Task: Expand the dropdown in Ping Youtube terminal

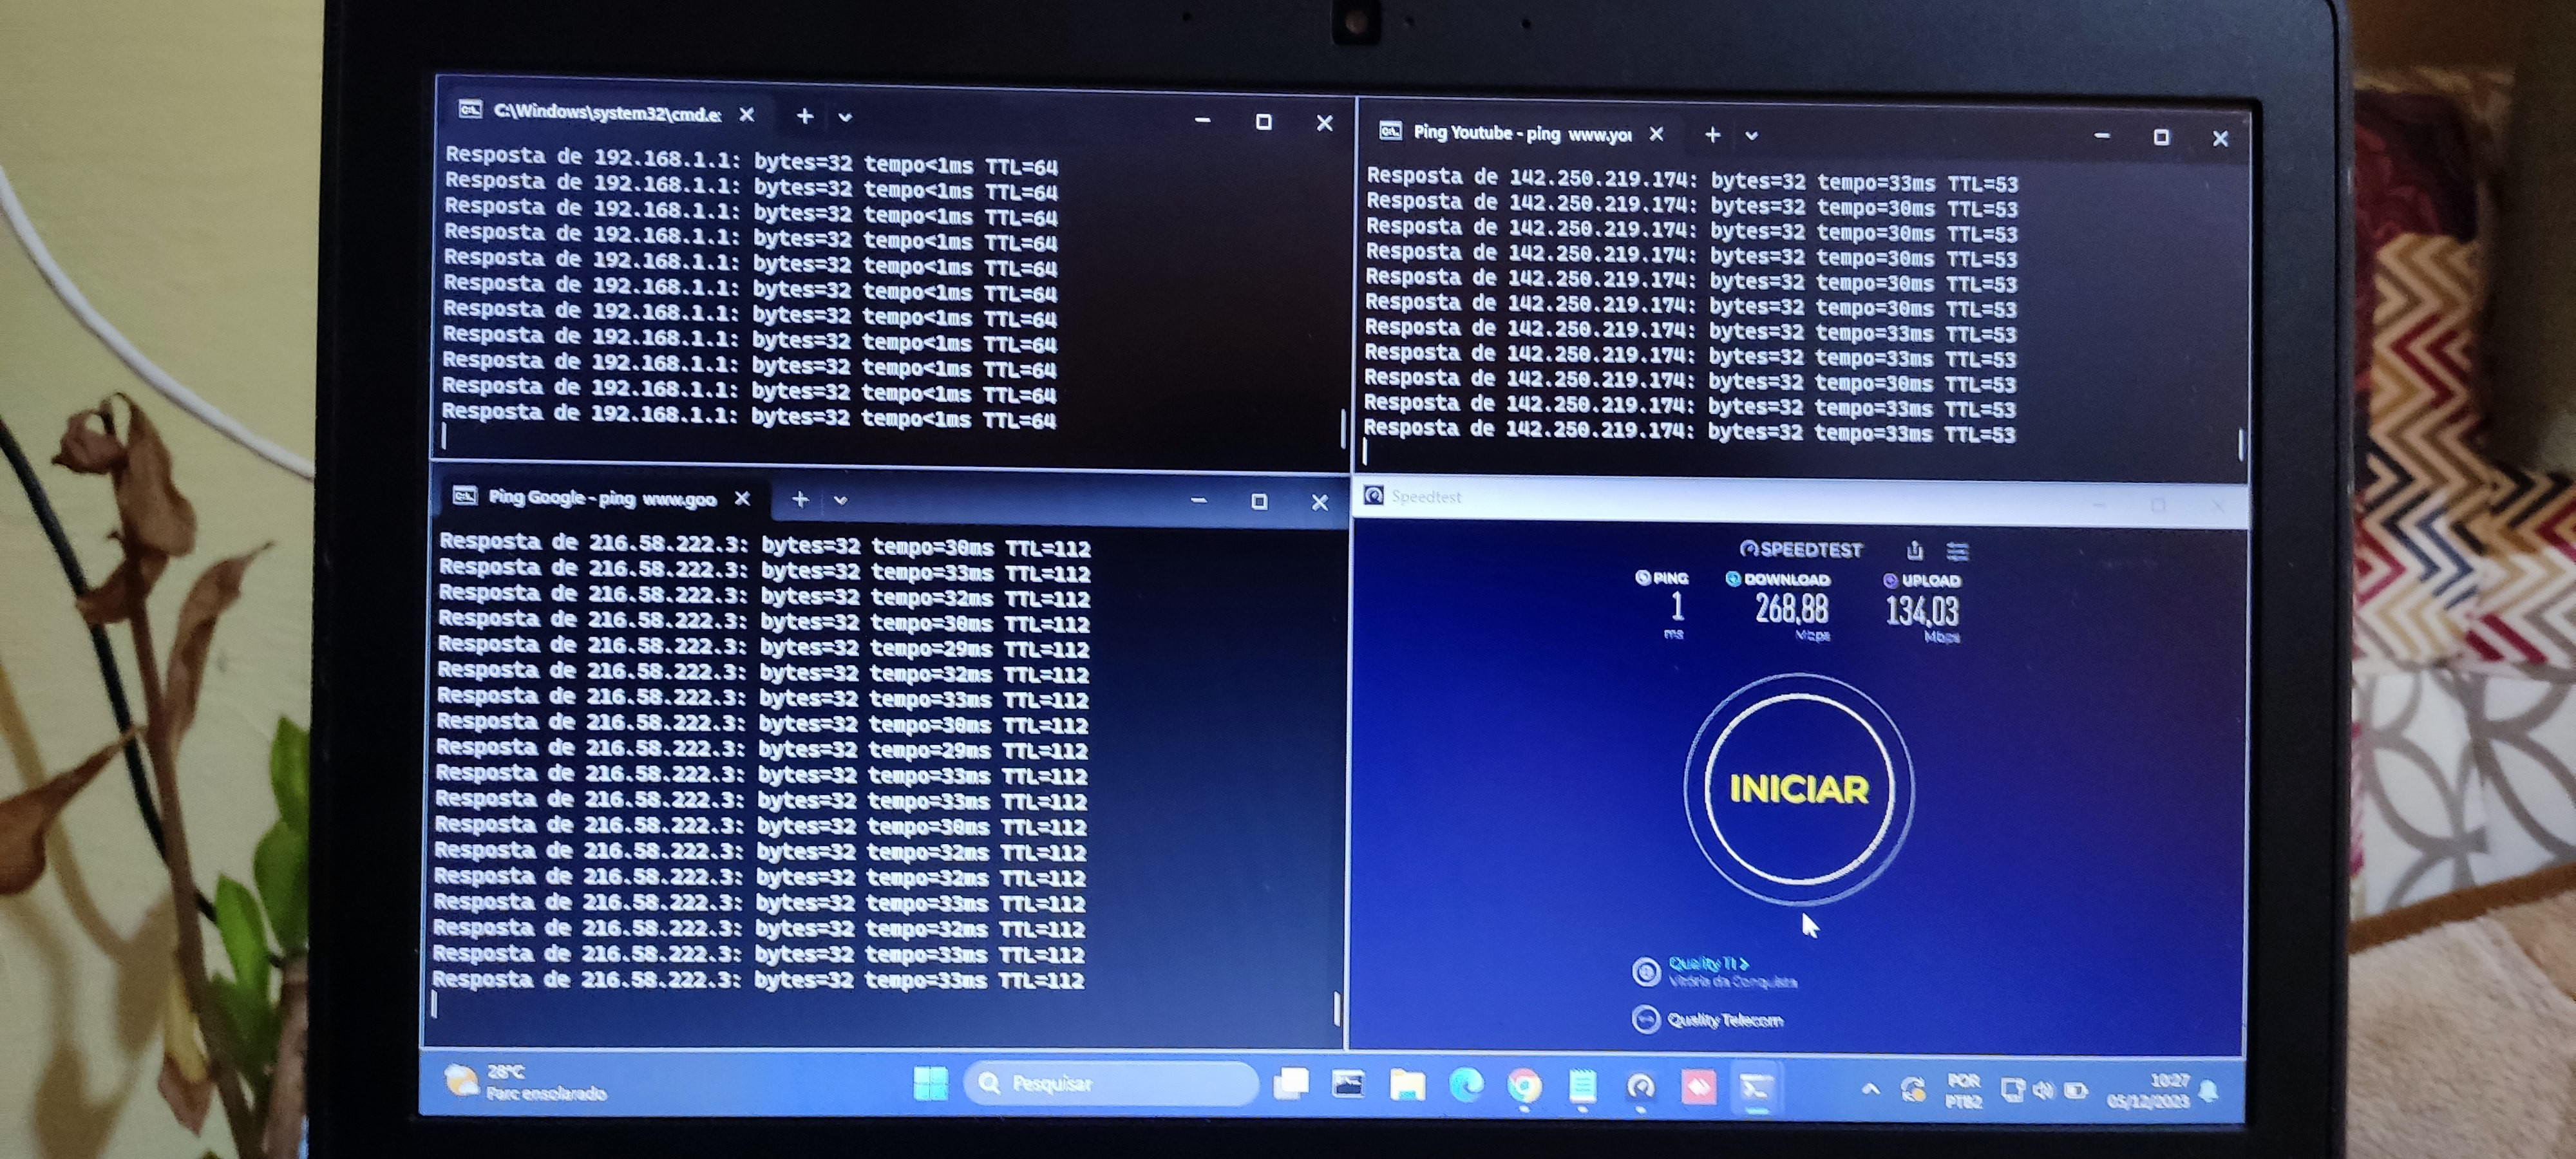Action: pos(1751,136)
